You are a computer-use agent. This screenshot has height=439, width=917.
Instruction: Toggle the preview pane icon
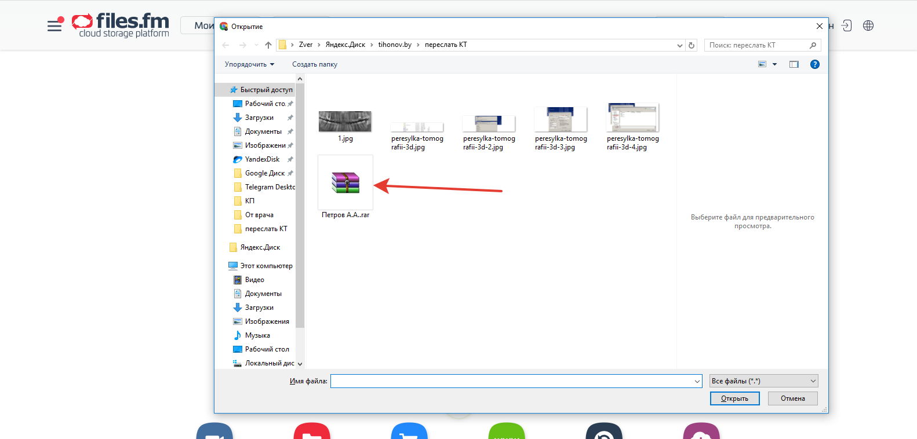(794, 64)
